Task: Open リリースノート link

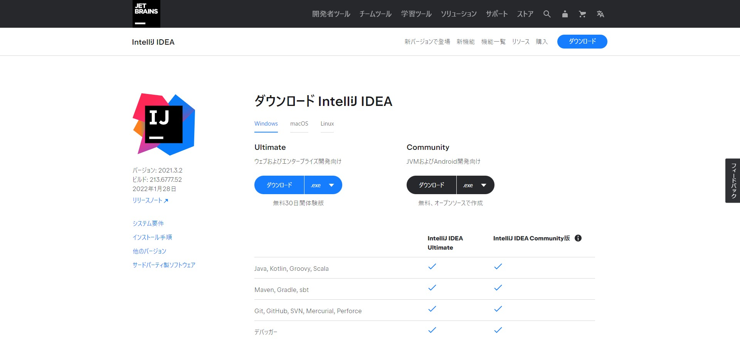Action: click(x=150, y=200)
